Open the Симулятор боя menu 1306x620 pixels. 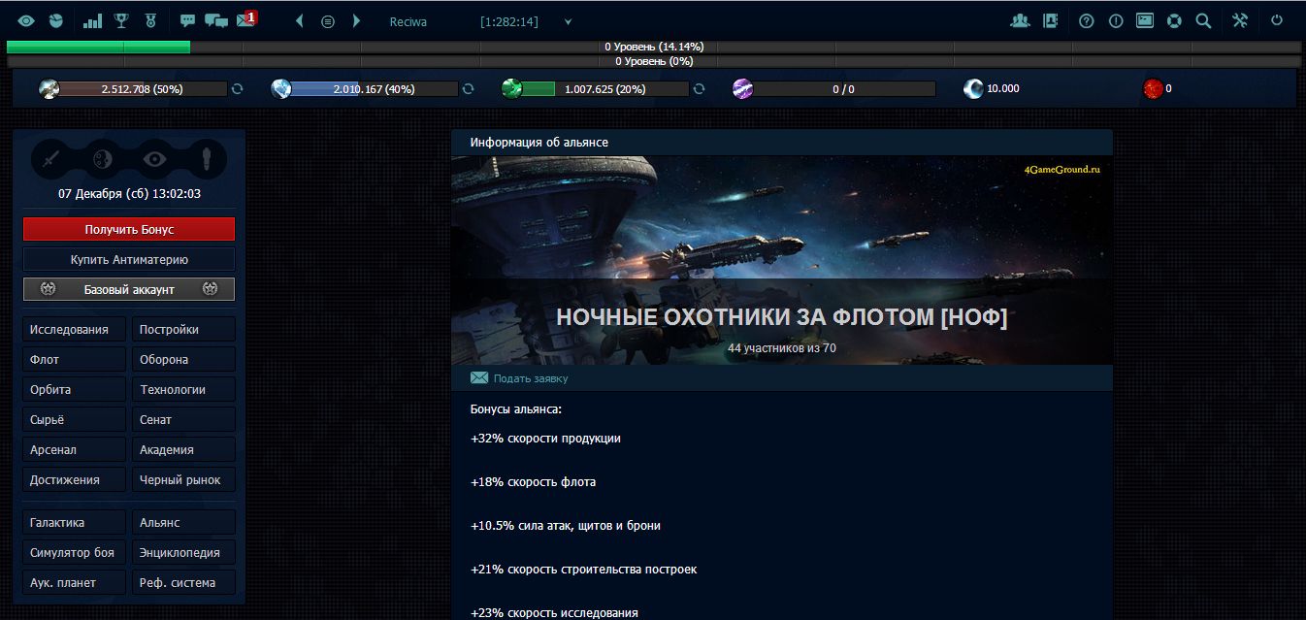point(75,552)
